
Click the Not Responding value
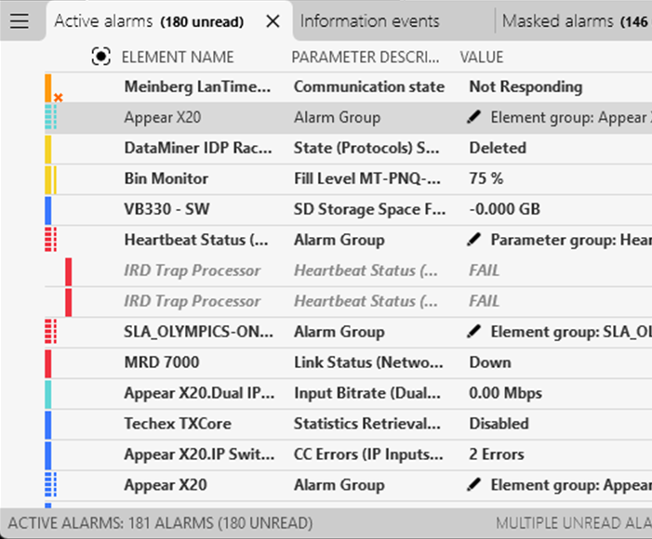click(526, 86)
